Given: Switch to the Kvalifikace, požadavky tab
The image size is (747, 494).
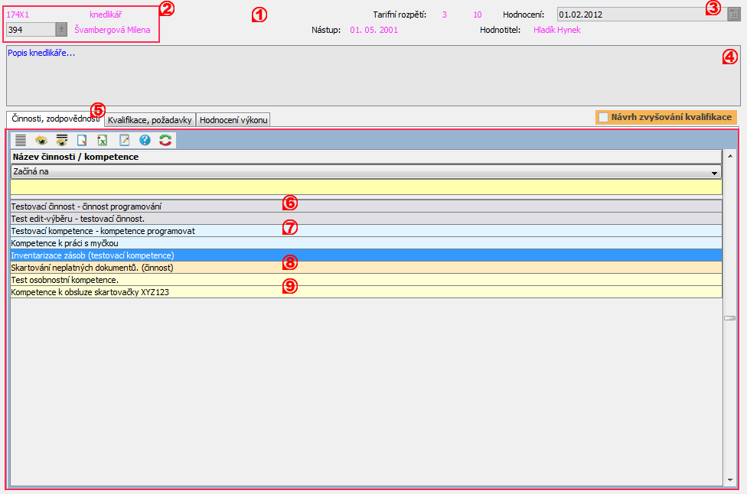Looking at the screenshot, I should [149, 120].
